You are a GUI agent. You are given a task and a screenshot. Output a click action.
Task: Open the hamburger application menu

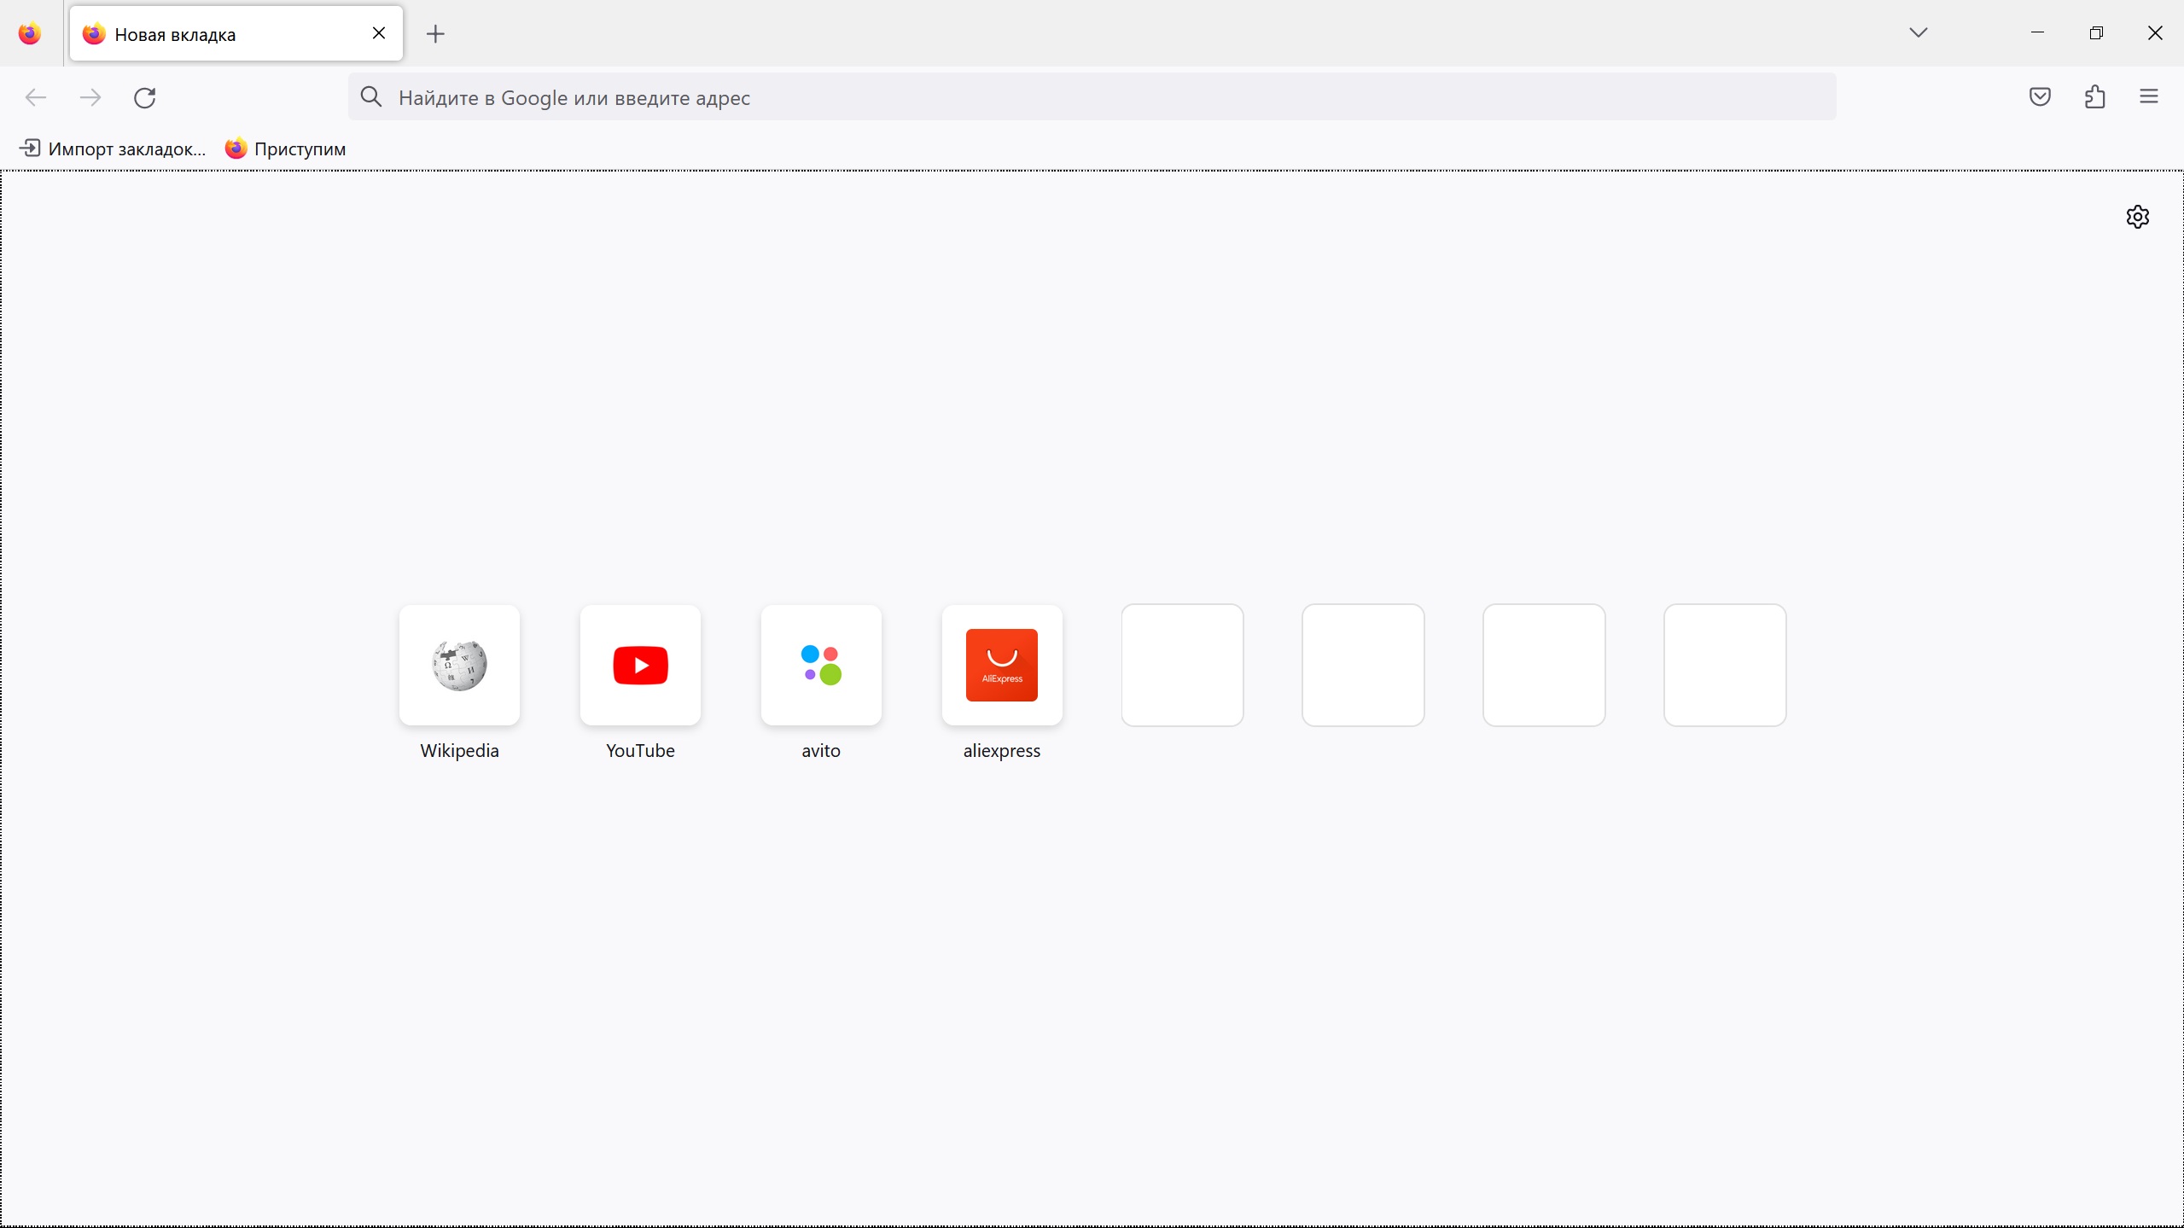coord(2149,96)
